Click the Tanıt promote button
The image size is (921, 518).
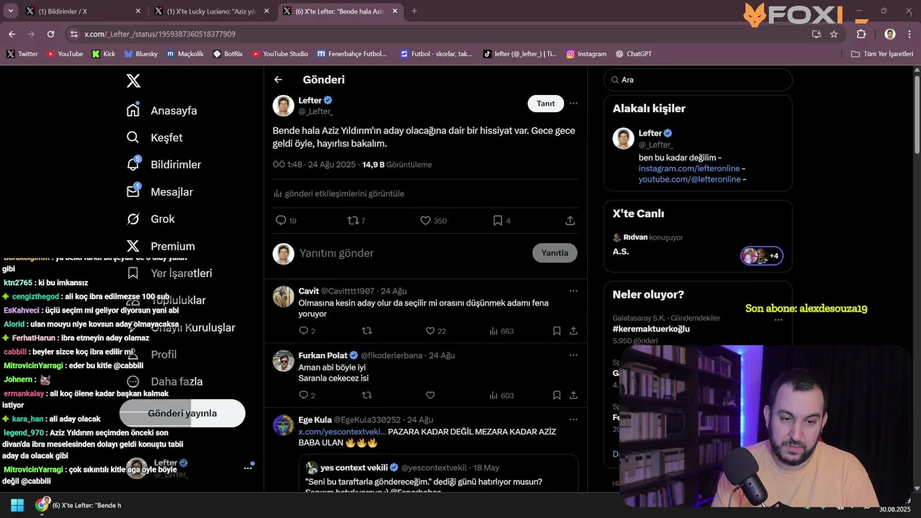click(x=546, y=104)
